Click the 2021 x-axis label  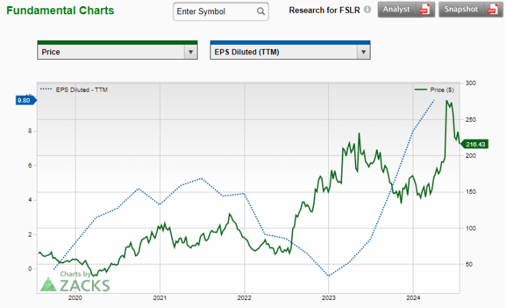pos(160,298)
